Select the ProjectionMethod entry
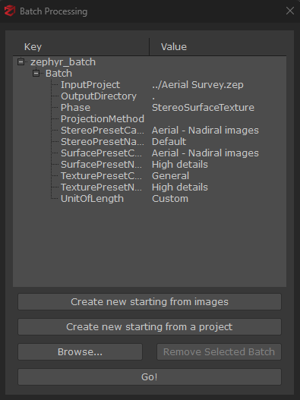 click(x=103, y=119)
